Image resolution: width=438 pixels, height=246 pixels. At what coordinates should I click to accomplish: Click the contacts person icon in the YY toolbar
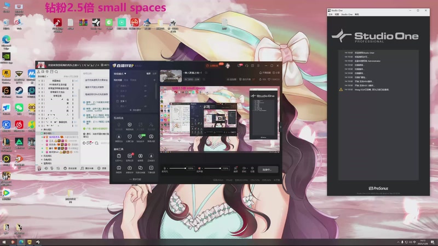(x=38, y=72)
